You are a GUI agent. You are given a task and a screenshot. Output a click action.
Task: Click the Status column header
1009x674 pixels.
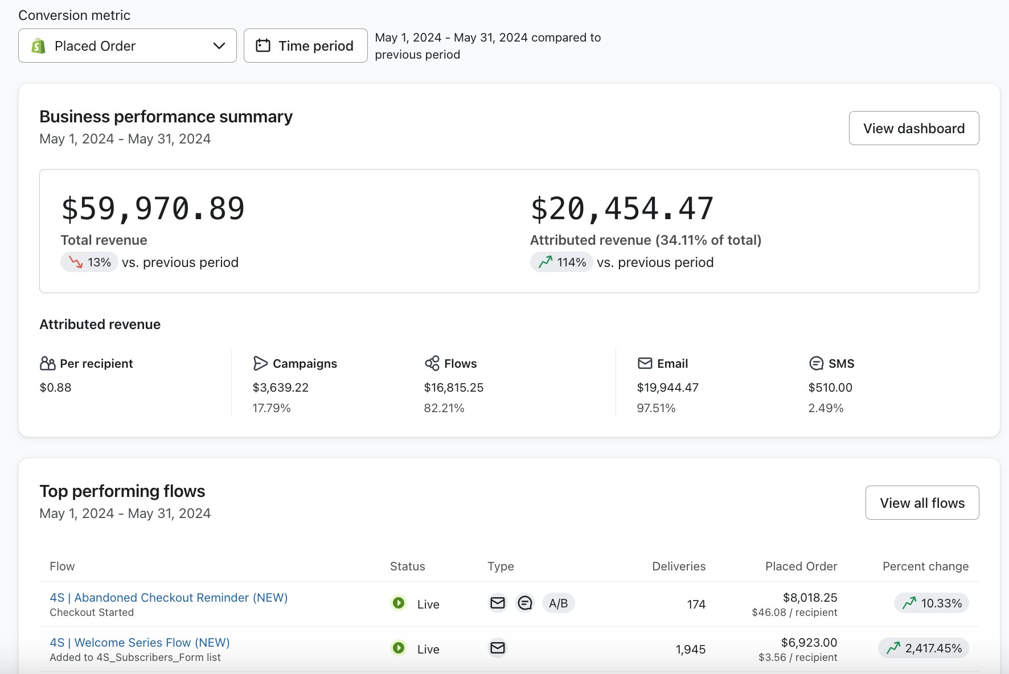(408, 566)
